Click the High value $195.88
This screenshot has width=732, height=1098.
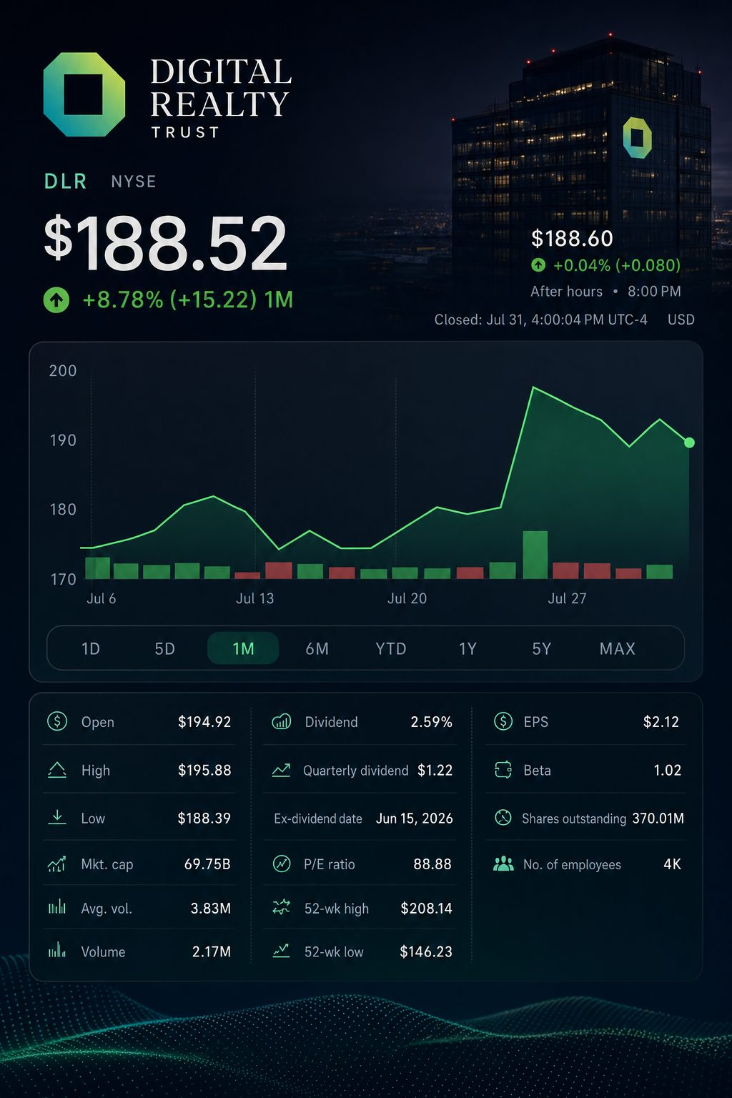(x=204, y=770)
